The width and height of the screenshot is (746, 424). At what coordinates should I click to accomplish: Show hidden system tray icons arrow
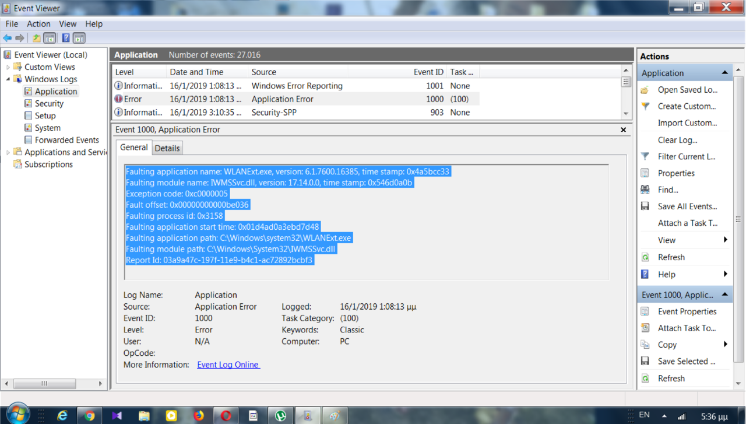click(664, 416)
